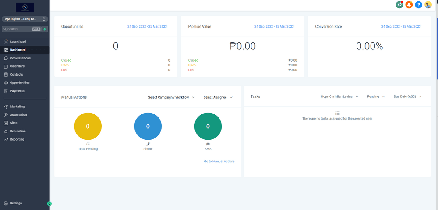Click the Payments sidebar icon
Screen dimensions: 438x210
6,91
